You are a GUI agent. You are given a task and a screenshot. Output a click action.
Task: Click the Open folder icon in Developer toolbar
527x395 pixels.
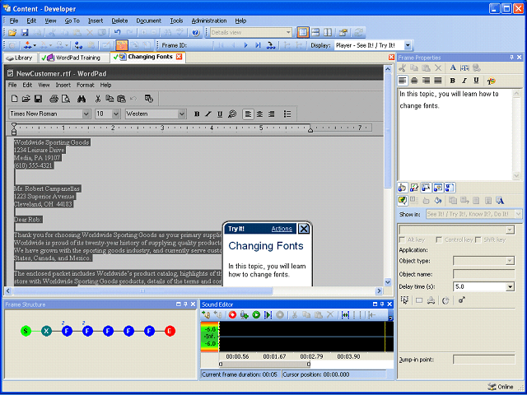coord(12,33)
